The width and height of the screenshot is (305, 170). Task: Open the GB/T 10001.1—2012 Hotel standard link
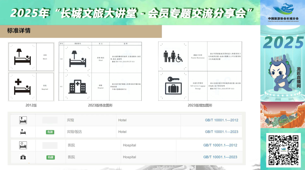tap(221, 120)
